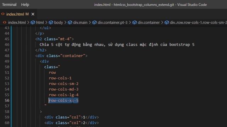Click index.html breadcrumb item
This screenshot has width=227, height=127.
point(17,23)
